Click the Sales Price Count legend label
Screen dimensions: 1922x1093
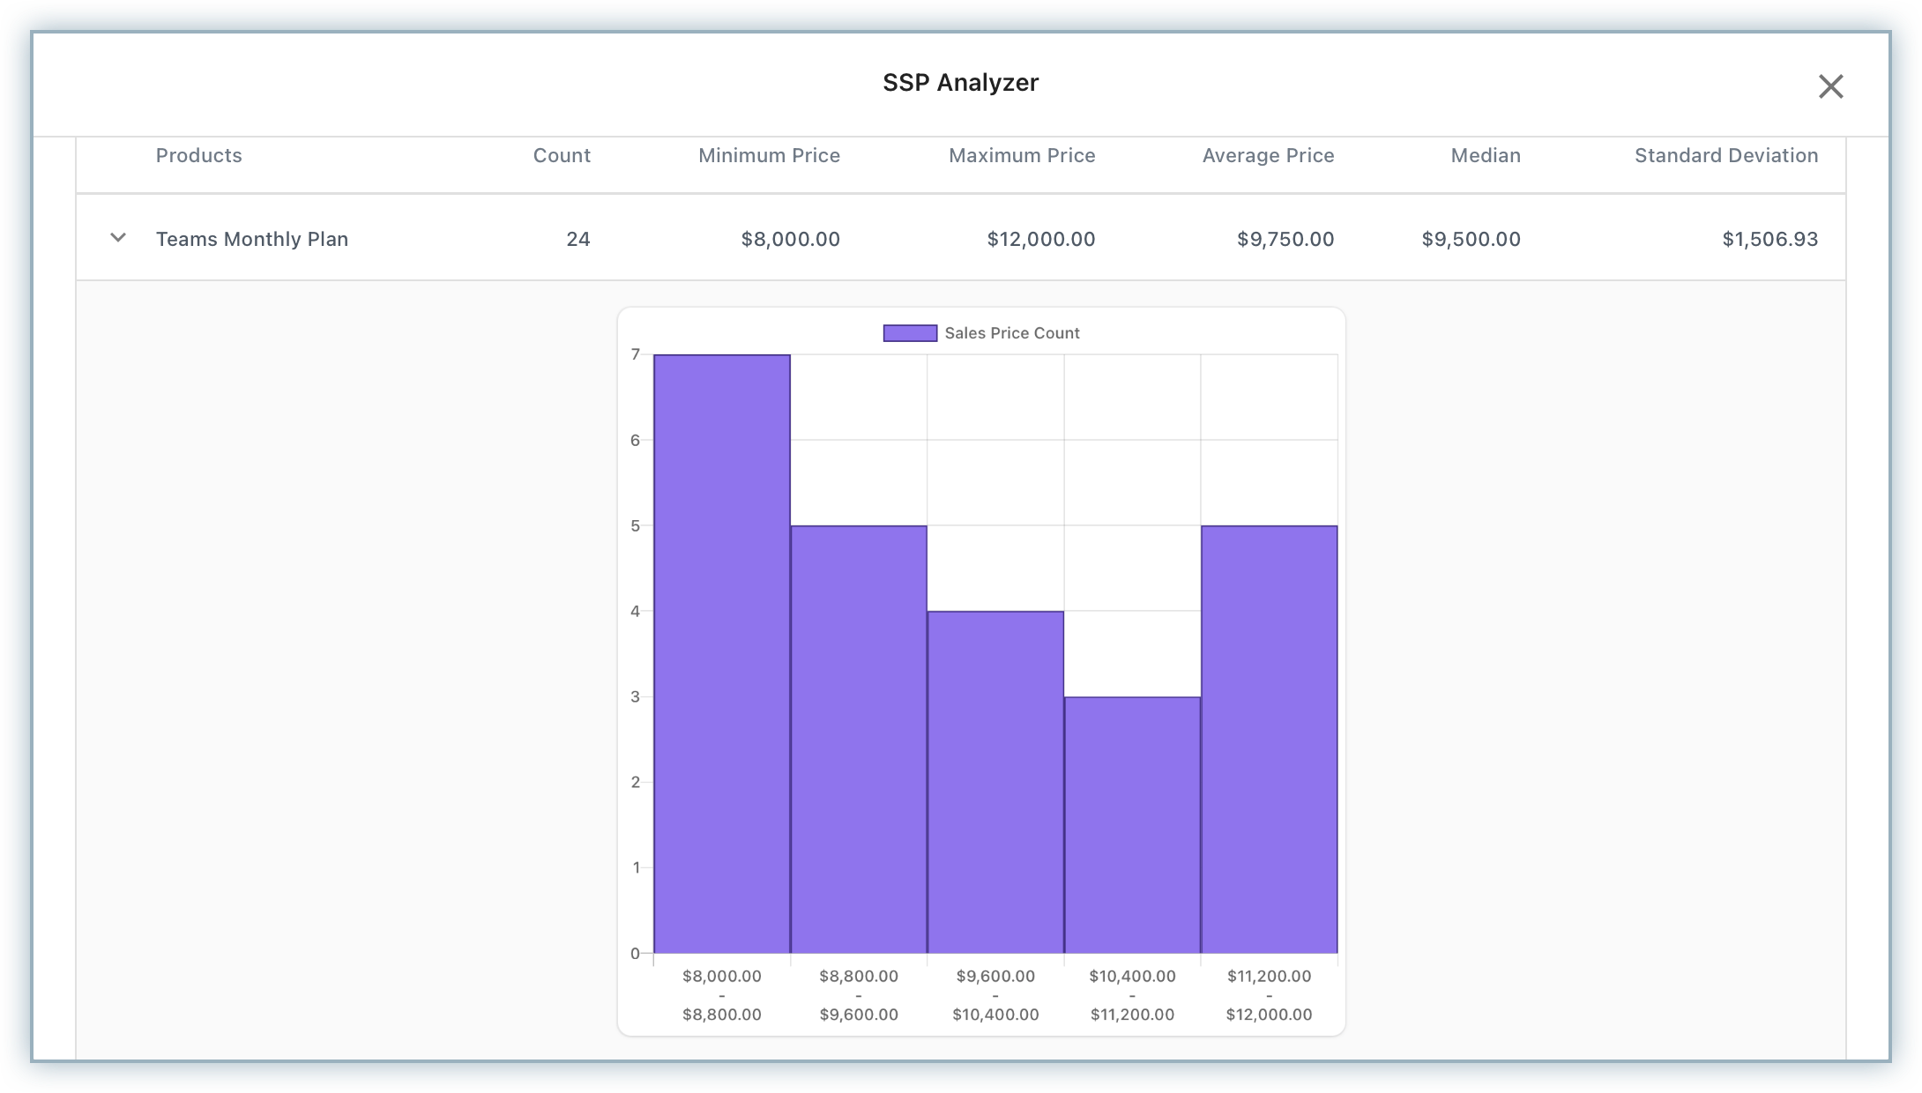1011,333
